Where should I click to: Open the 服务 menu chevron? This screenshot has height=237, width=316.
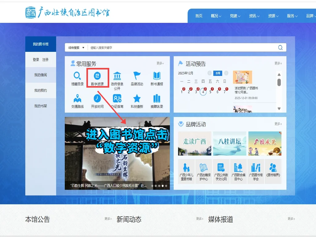(296, 16)
